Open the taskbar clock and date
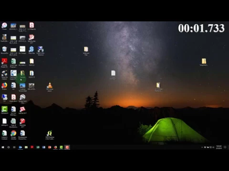This screenshot has height=171, width=229. click(x=219, y=147)
